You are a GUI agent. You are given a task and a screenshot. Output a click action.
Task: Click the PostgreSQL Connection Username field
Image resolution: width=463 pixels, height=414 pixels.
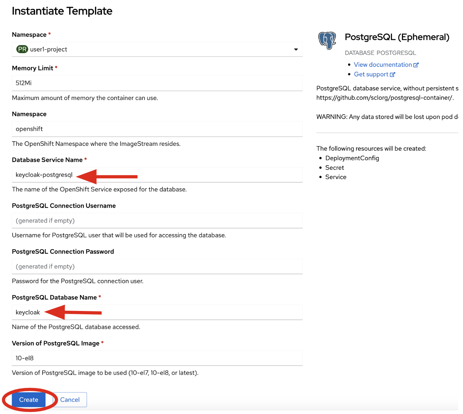click(157, 221)
